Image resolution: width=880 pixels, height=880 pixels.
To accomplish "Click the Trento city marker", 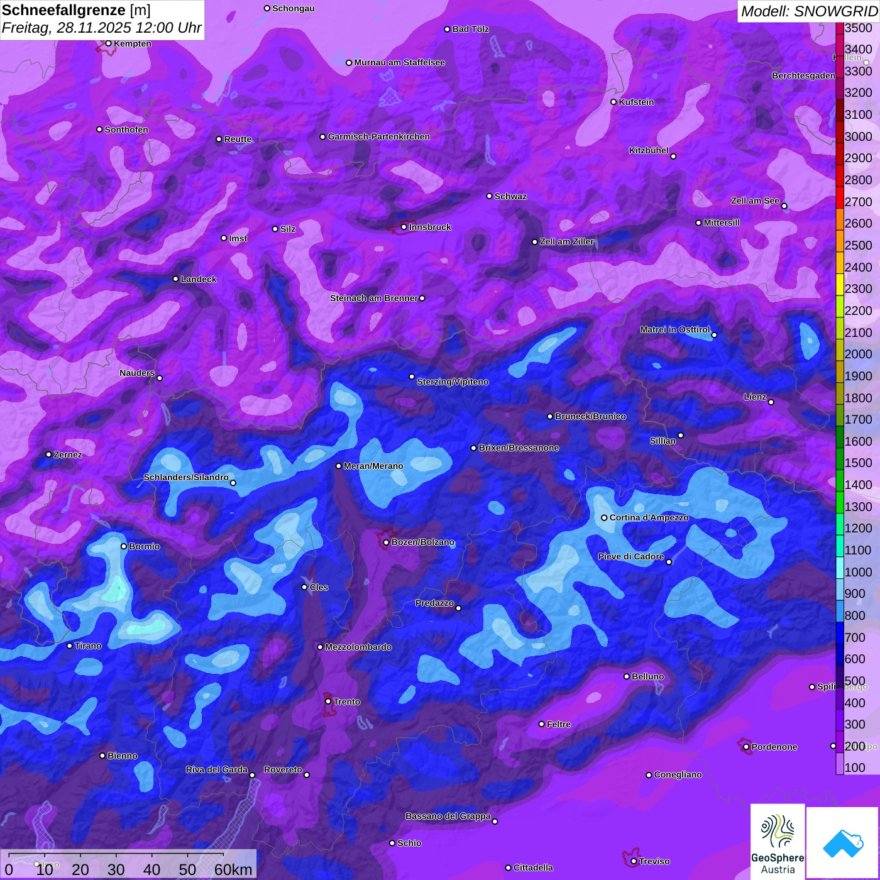I will coord(328,701).
